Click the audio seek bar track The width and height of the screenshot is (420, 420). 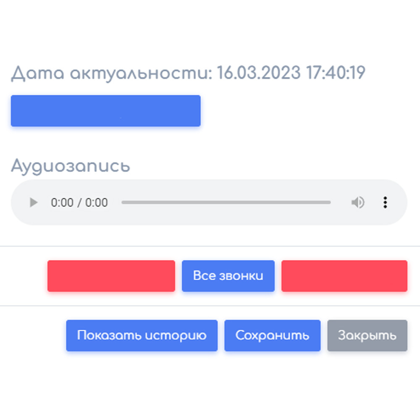[x=226, y=202]
